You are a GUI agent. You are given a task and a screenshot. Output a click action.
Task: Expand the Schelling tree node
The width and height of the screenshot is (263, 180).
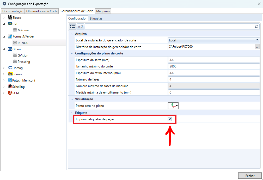pos(4,87)
